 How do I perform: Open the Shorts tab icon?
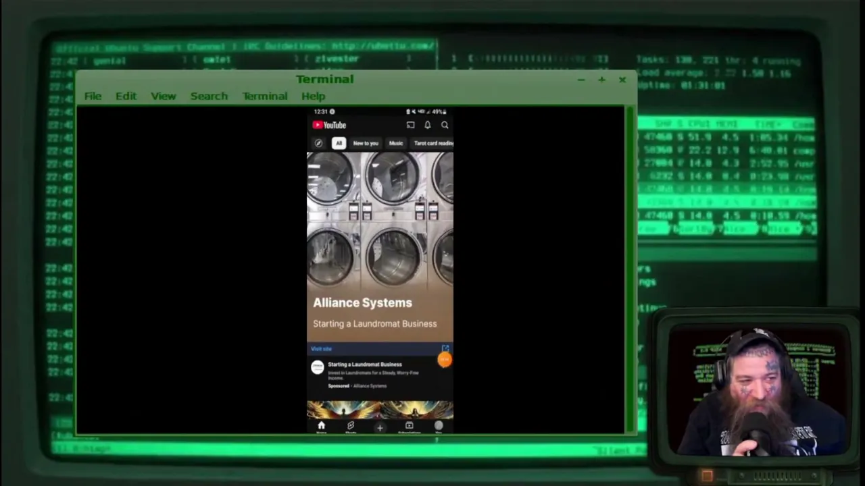point(350,427)
